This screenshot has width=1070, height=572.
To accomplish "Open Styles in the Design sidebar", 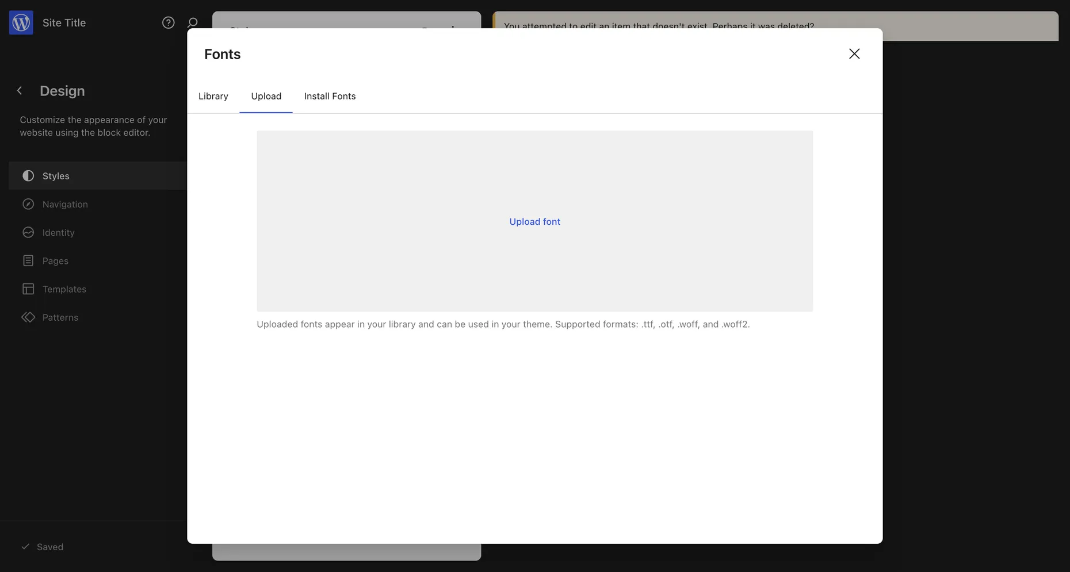I will coord(98,176).
